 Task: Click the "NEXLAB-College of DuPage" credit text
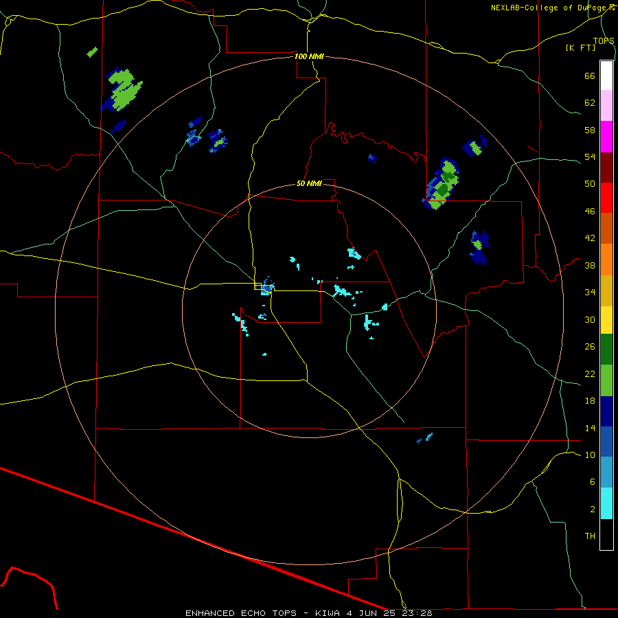click(x=549, y=8)
